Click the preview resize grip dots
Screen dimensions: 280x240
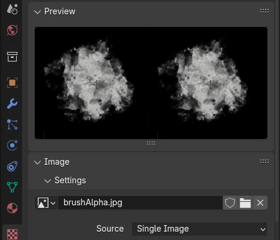(x=151, y=143)
